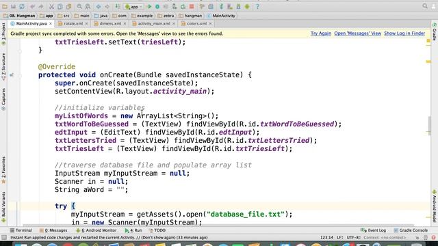
Task: Open the Terminal tool window
Action: (x=21, y=230)
